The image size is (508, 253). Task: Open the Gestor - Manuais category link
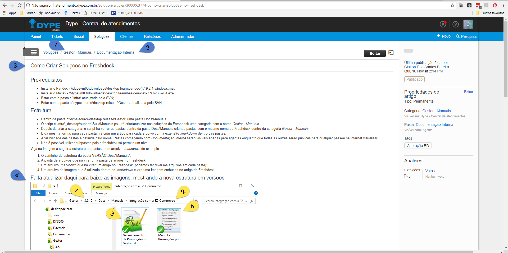pos(437,111)
